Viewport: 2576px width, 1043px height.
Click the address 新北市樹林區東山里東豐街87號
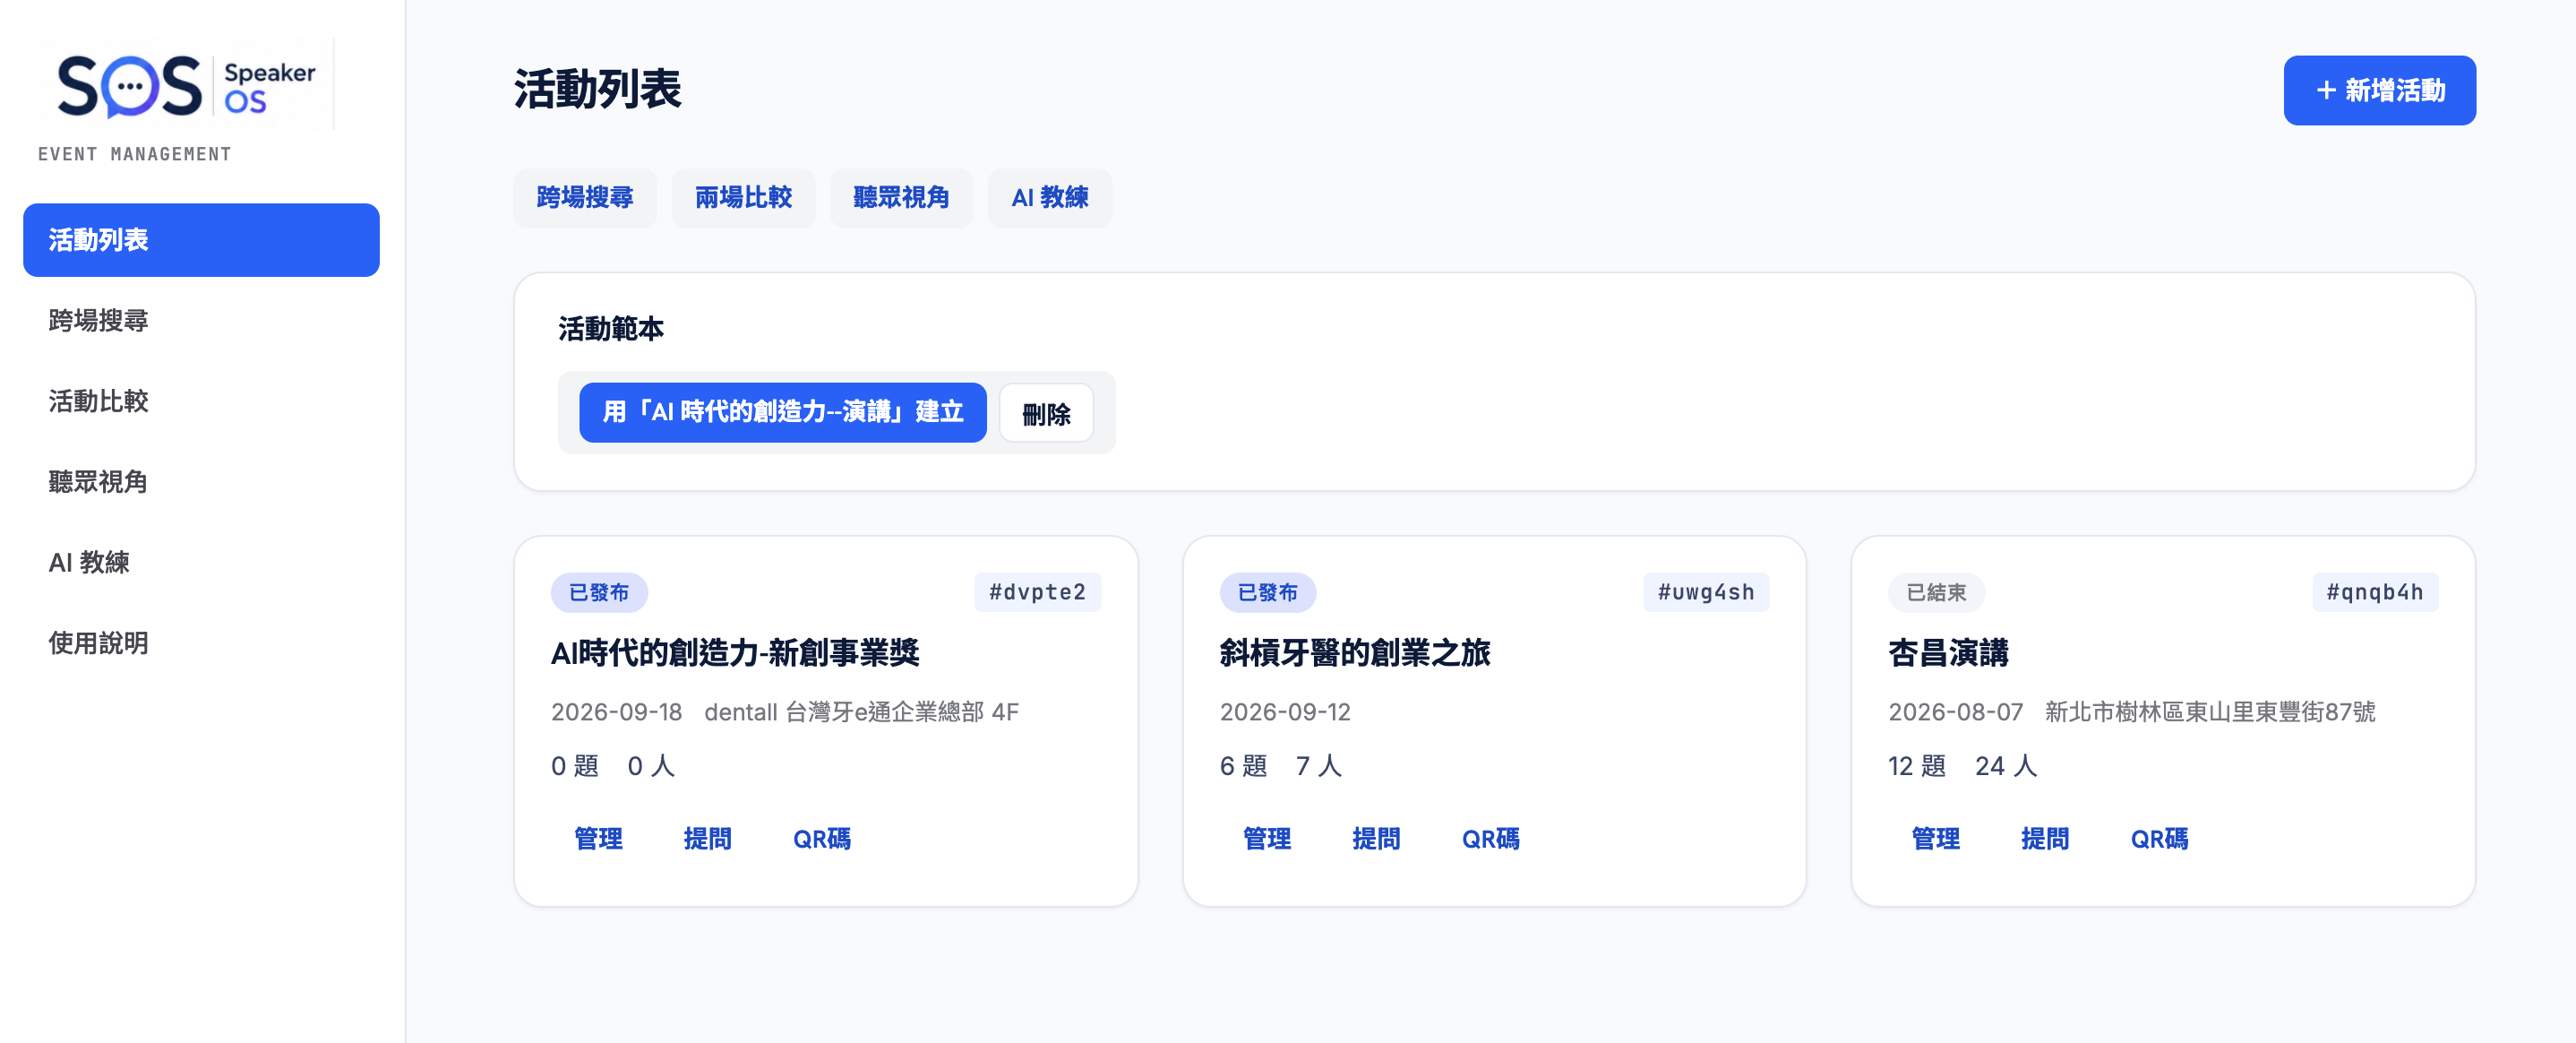coord(2210,712)
